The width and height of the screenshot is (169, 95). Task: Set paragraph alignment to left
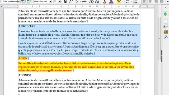(x=144, y=2)
